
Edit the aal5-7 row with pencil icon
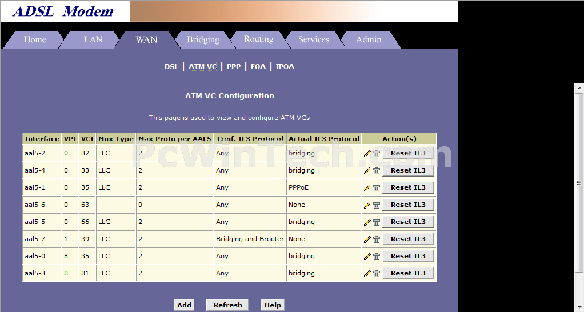[367, 239]
